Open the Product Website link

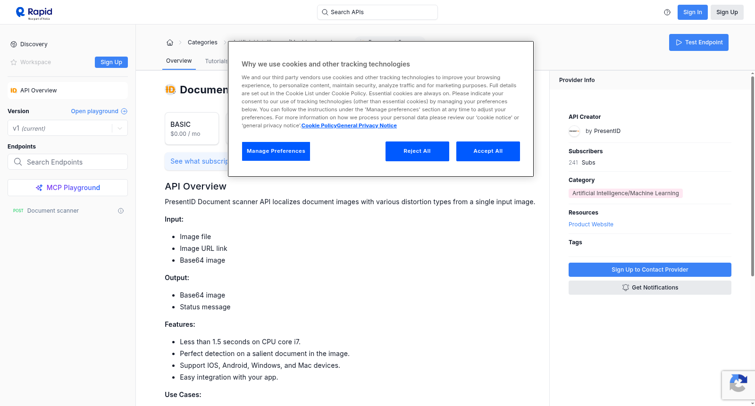pyautogui.click(x=591, y=224)
